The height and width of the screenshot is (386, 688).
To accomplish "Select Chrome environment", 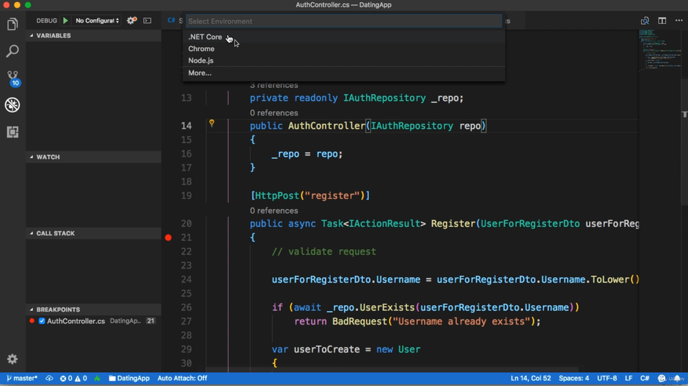I will (343, 49).
